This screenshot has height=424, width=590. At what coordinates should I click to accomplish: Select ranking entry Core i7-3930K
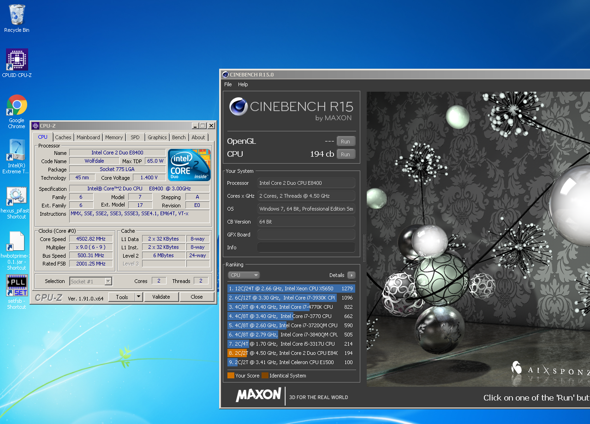pos(292,298)
